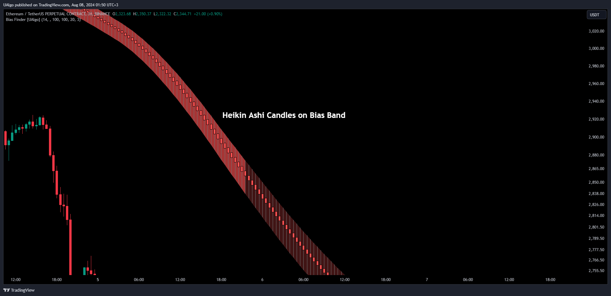Click the 2,865.00 price axis label
Screen dimensions: 611x296
[x=596, y=169]
